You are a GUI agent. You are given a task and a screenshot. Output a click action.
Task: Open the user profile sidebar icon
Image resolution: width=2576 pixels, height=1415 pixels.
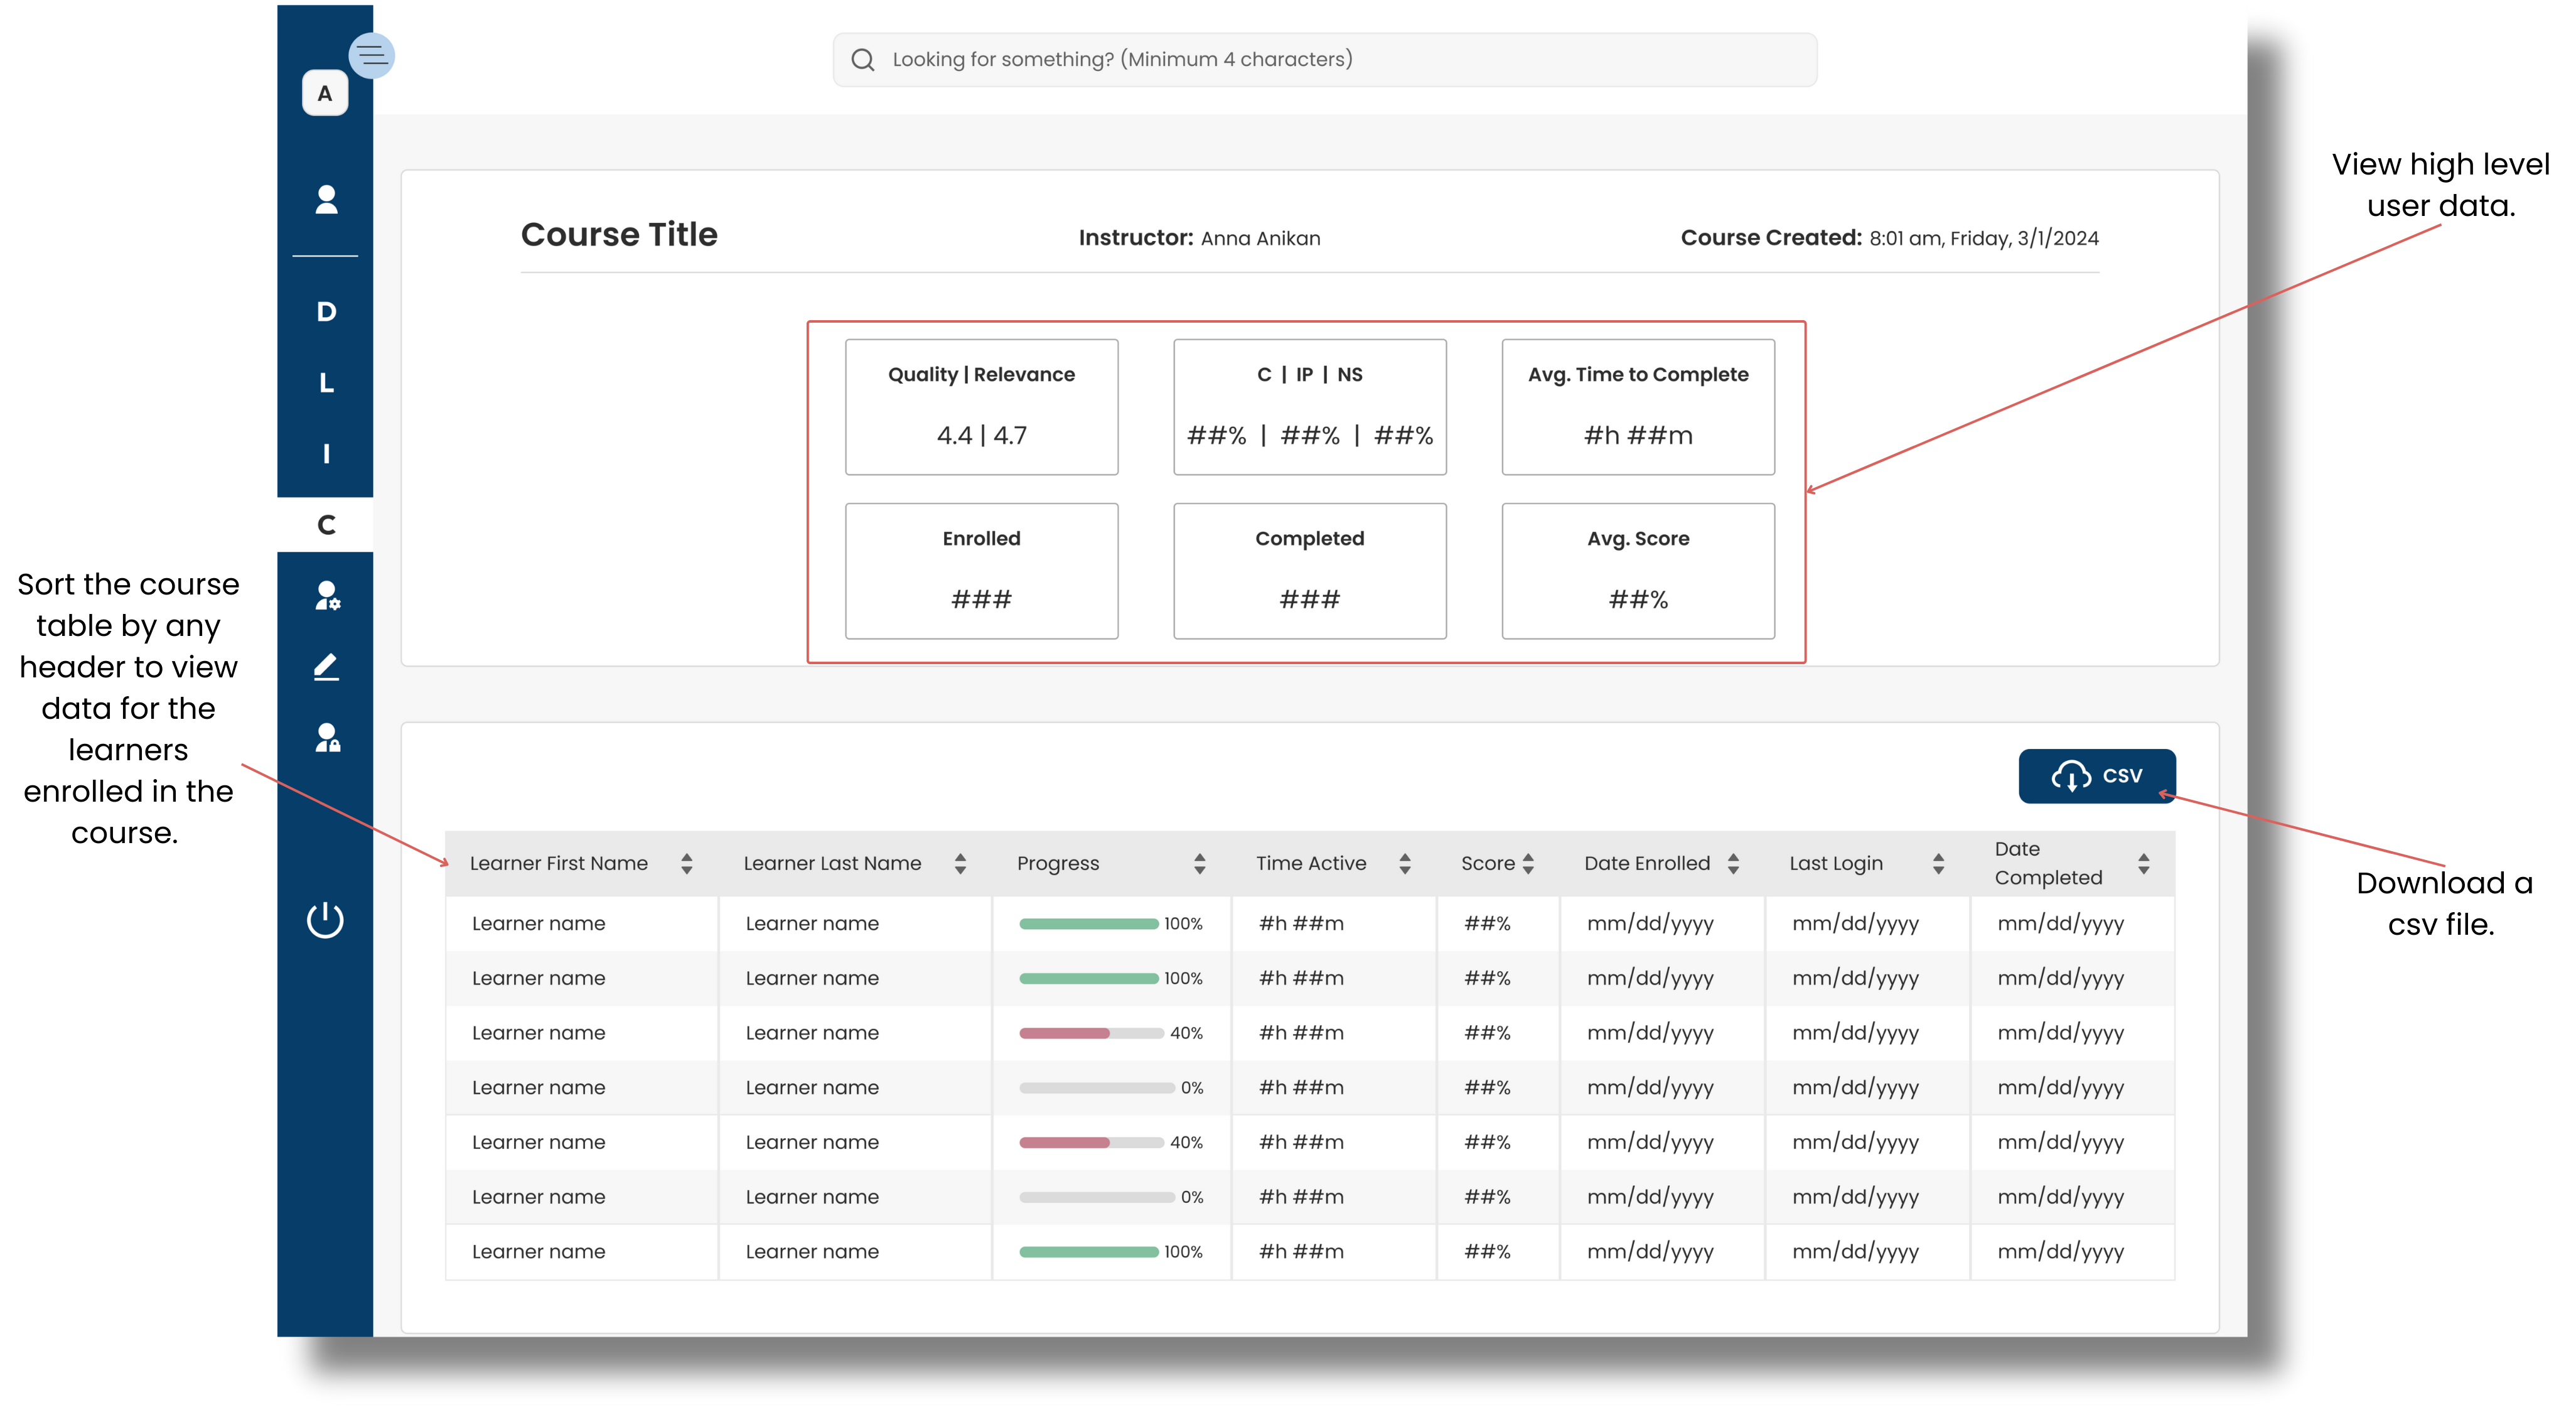pos(326,199)
